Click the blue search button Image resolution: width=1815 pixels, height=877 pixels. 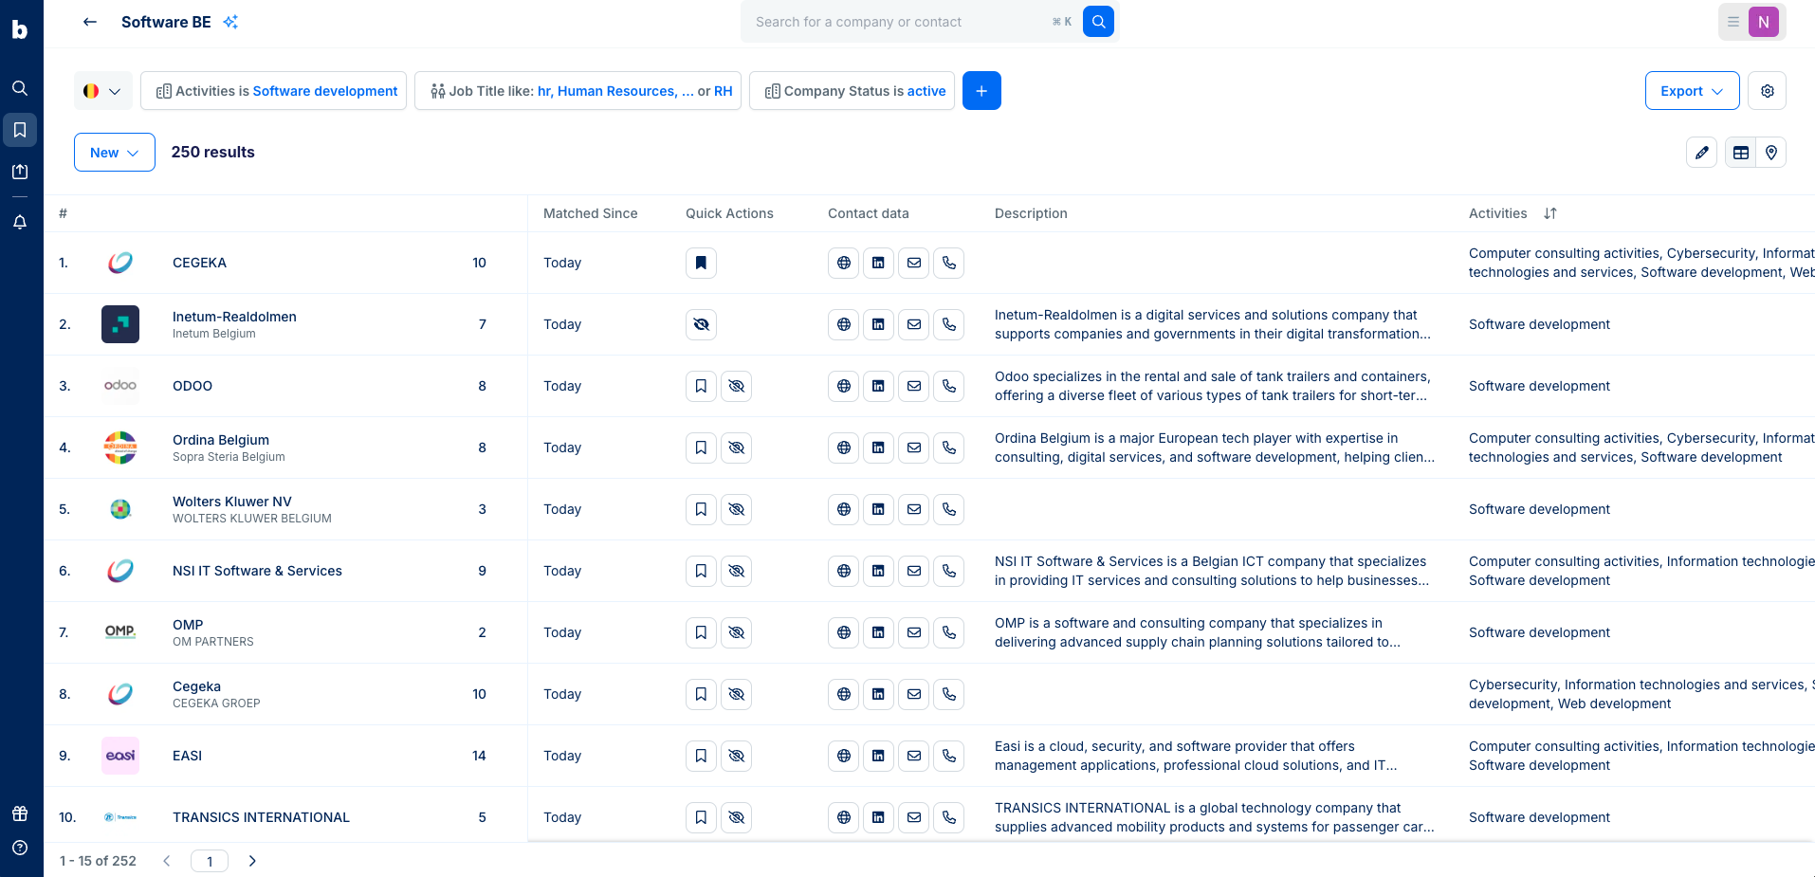click(1098, 22)
